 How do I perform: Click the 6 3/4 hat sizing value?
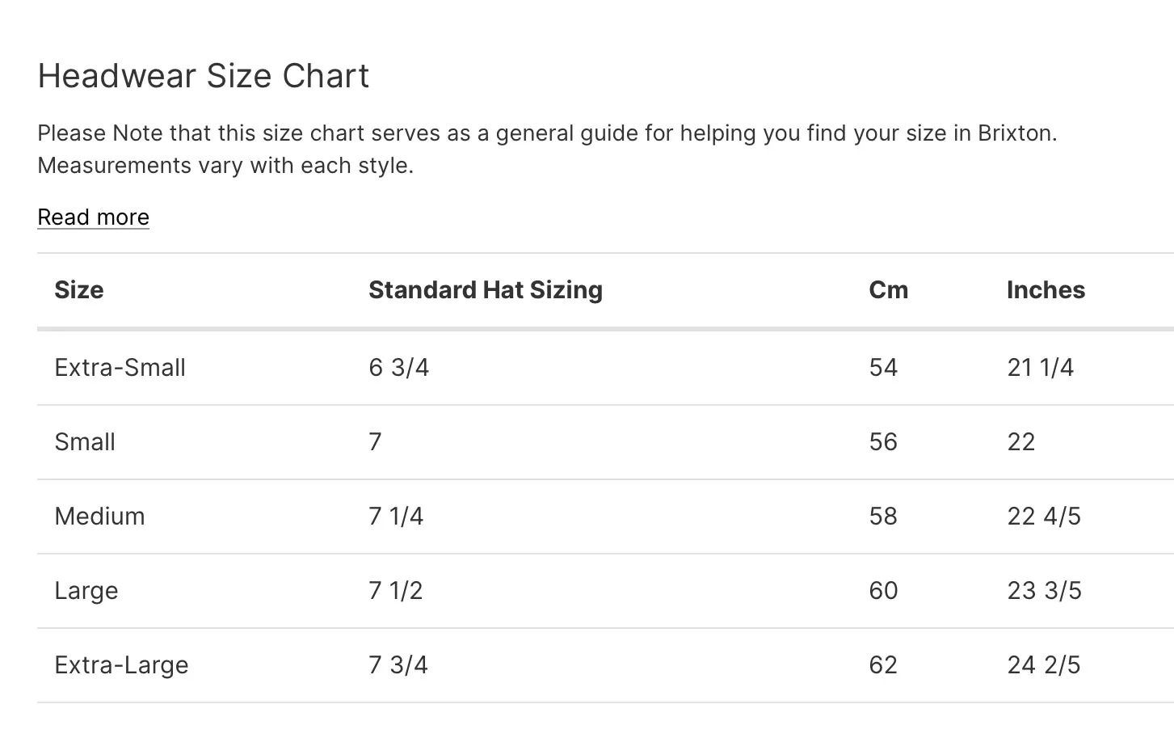(x=399, y=368)
